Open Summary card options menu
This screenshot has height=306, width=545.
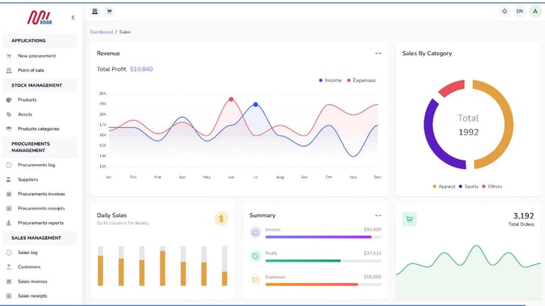(x=378, y=216)
